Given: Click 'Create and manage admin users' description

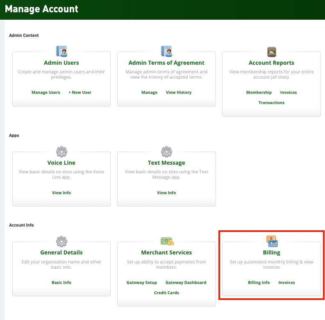Looking at the screenshot, I should (61, 75).
